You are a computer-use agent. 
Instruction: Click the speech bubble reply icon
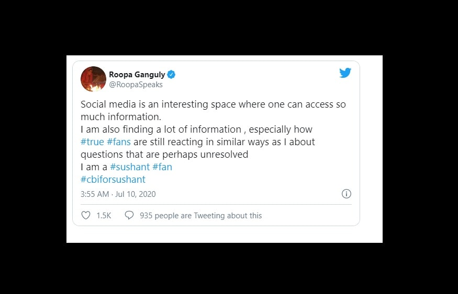(129, 215)
